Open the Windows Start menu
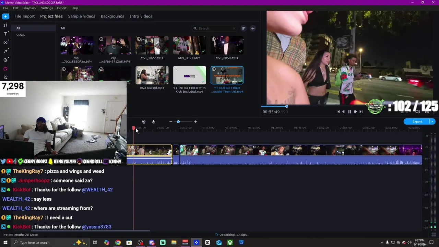 pos(5,243)
